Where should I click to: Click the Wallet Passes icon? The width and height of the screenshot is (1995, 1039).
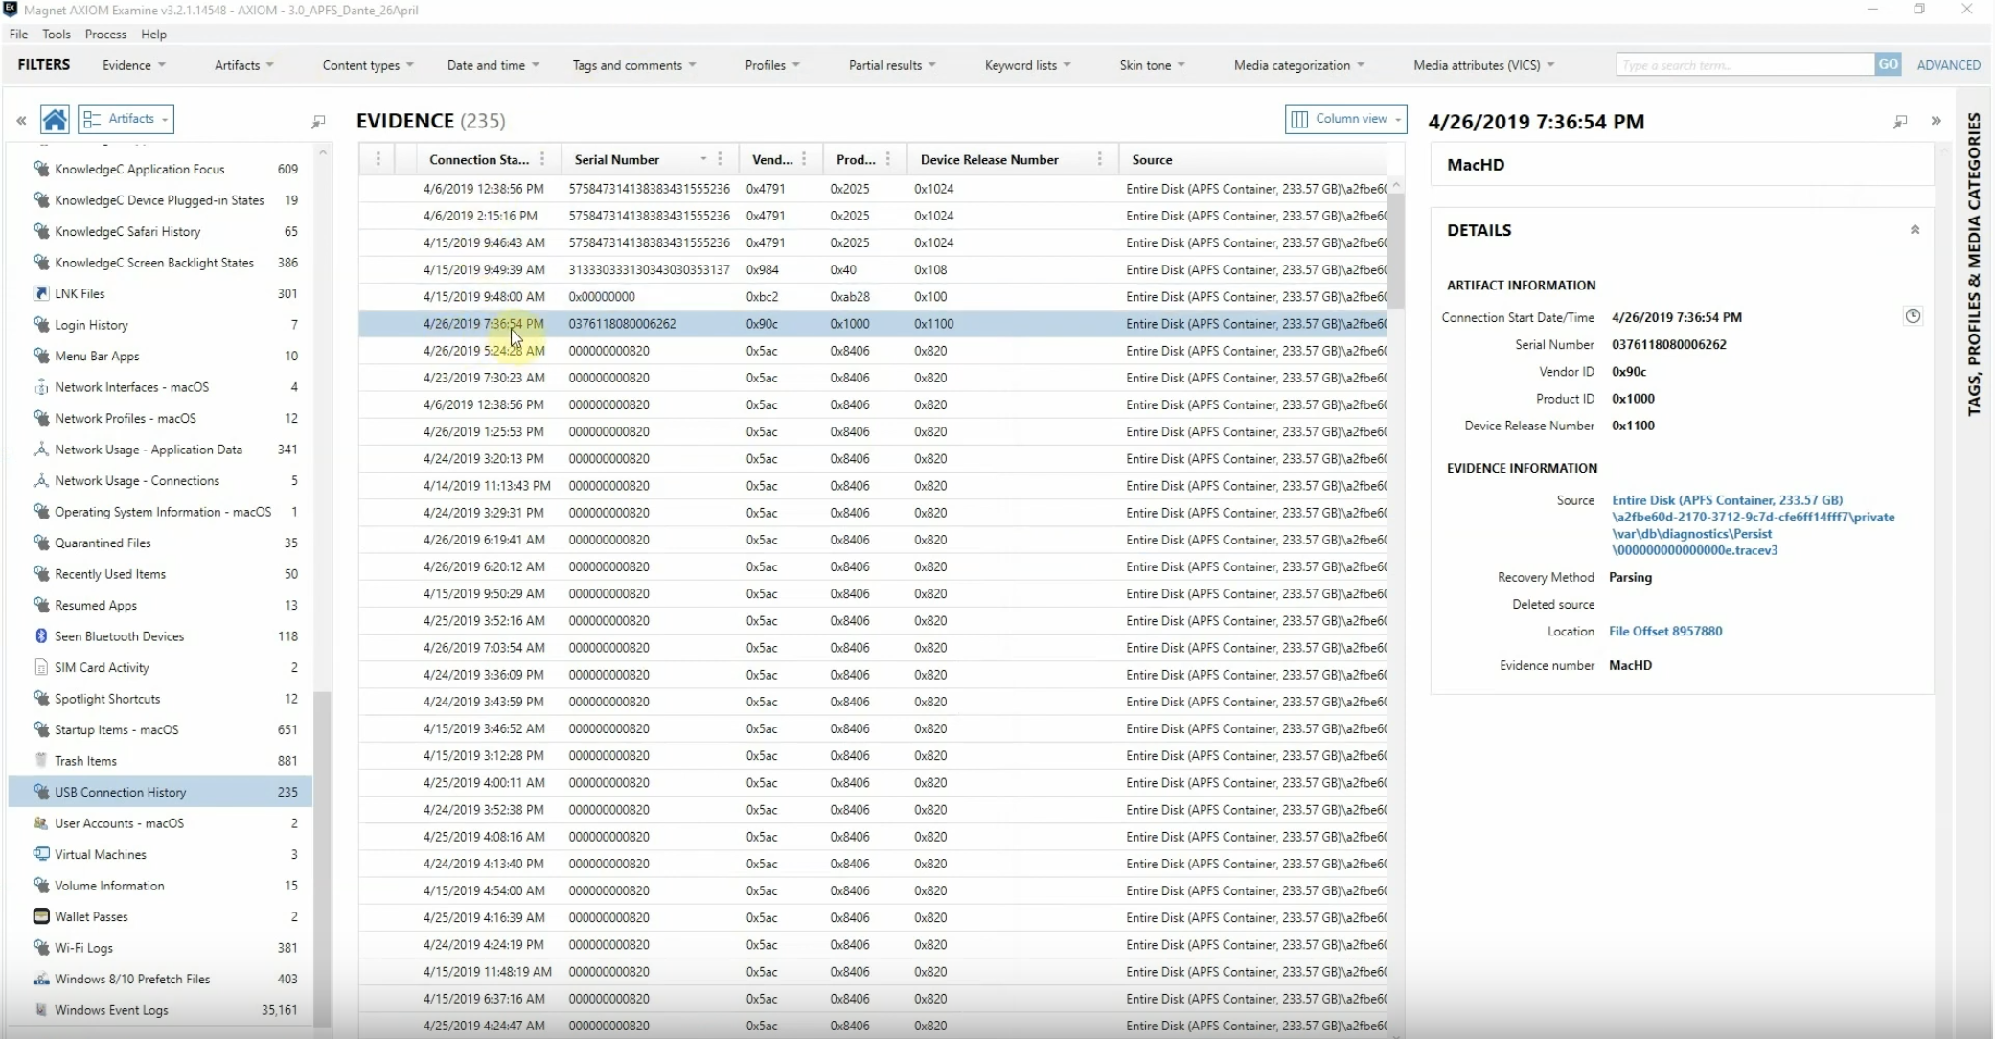(x=41, y=916)
